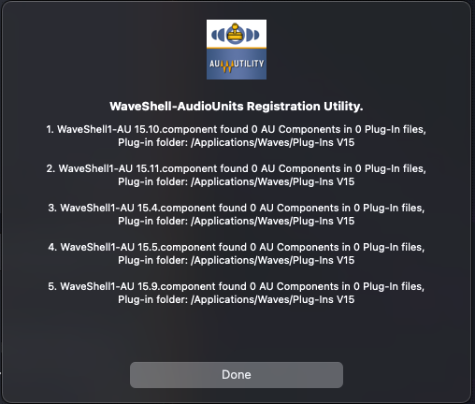The image size is (475, 404).
Task: Select the WaveShell1-AU 15.4.component result line
Action: [237, 208]
